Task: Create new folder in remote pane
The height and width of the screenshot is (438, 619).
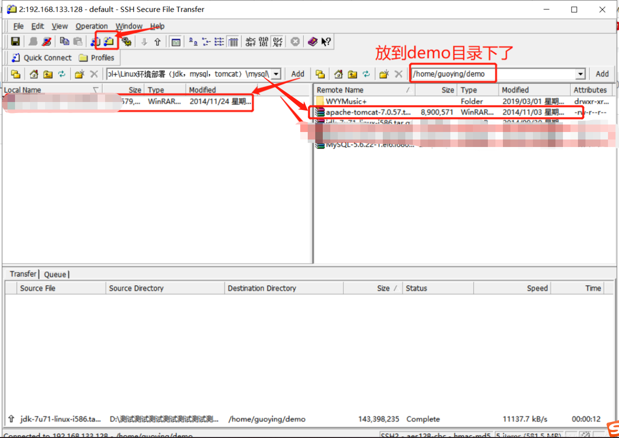Action: coord(384,74)
